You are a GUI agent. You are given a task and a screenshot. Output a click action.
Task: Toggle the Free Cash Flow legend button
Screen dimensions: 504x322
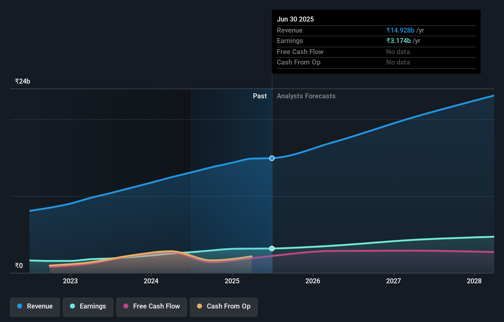click(152, 307)
